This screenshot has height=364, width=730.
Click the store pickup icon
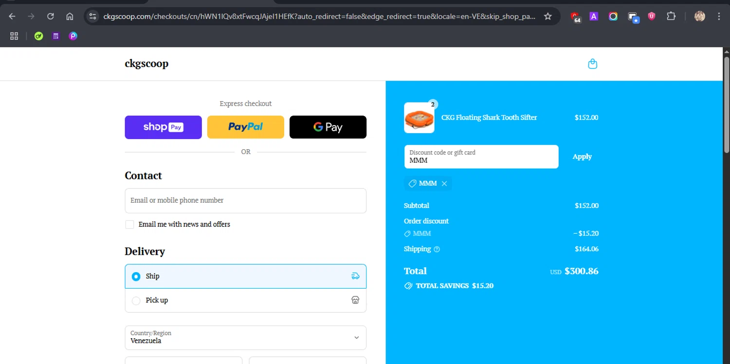[x=355, y=300]
